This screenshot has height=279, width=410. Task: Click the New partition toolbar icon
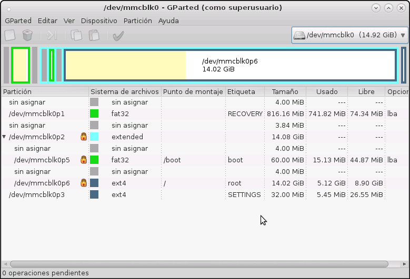tap(10, 35)
